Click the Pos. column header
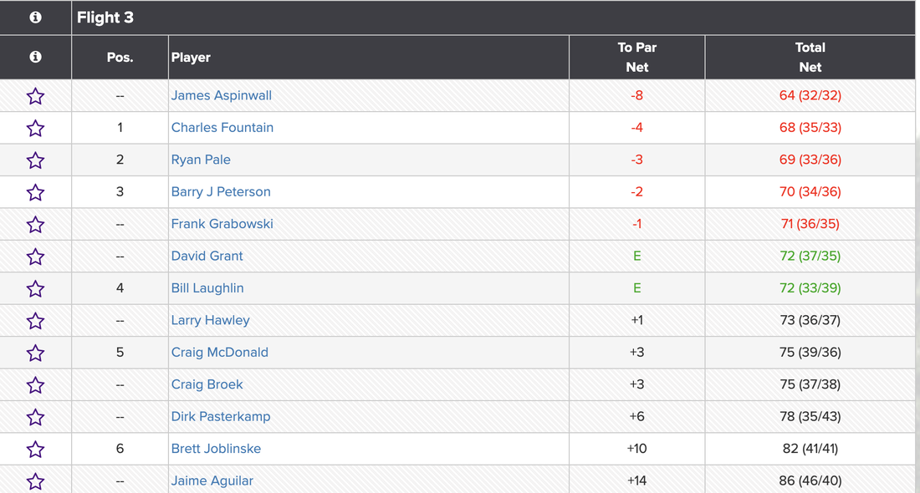This screenshot has height=493, width=920. click(x=120, y=58)
